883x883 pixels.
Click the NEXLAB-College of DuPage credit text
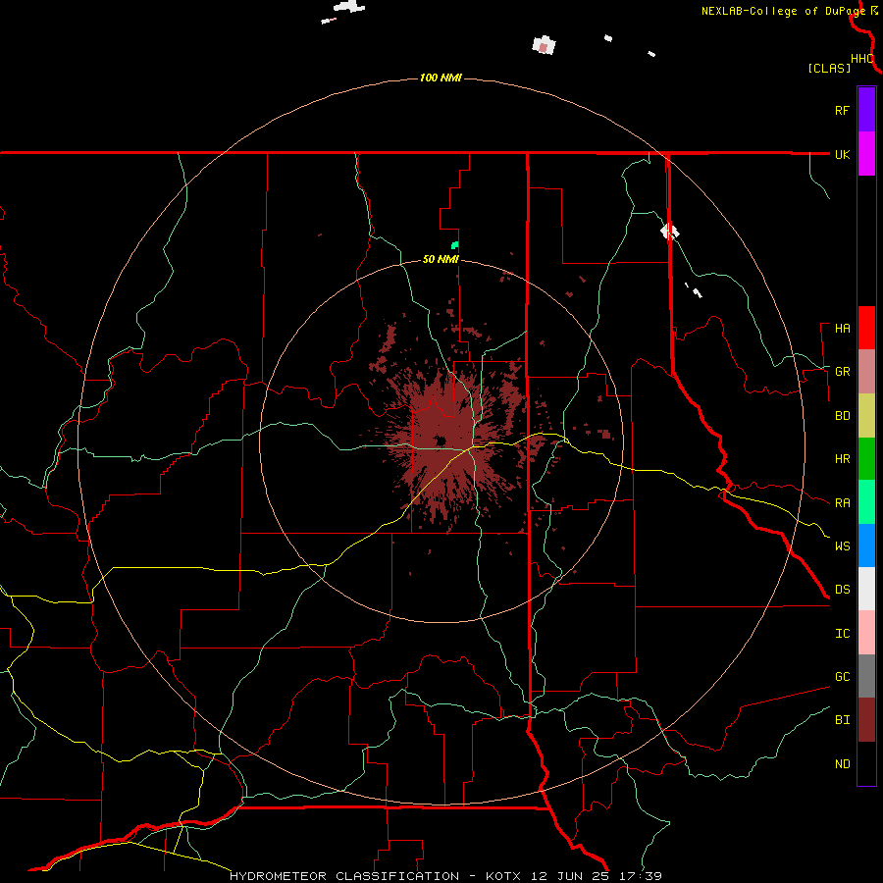[784, 11]
